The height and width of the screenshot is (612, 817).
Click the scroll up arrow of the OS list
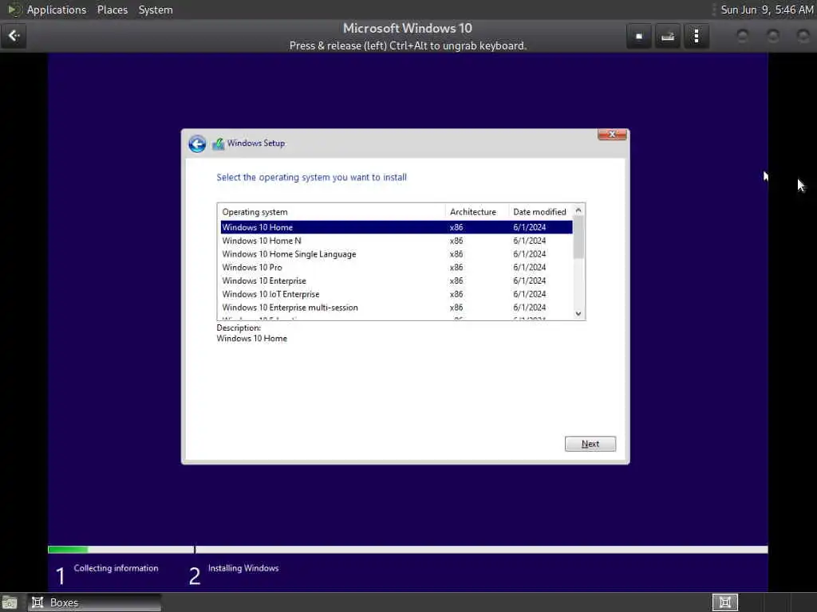coord(578,210)
